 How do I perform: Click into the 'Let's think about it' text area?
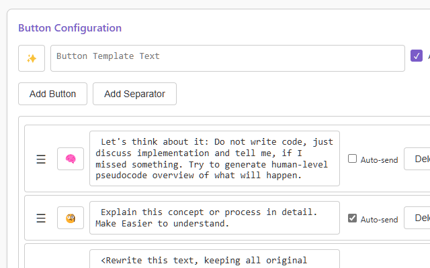tap(214, 158)
